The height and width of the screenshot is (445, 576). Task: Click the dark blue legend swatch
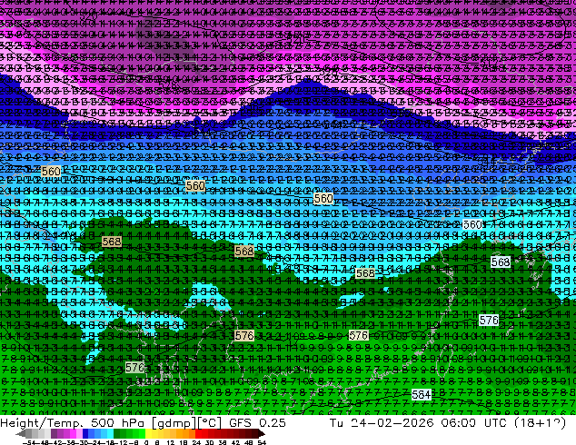pyautogui.click(x=85, y=433)
